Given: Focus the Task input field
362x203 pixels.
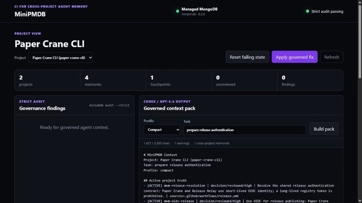Looking at the screenshot, I should pos(245,130).
